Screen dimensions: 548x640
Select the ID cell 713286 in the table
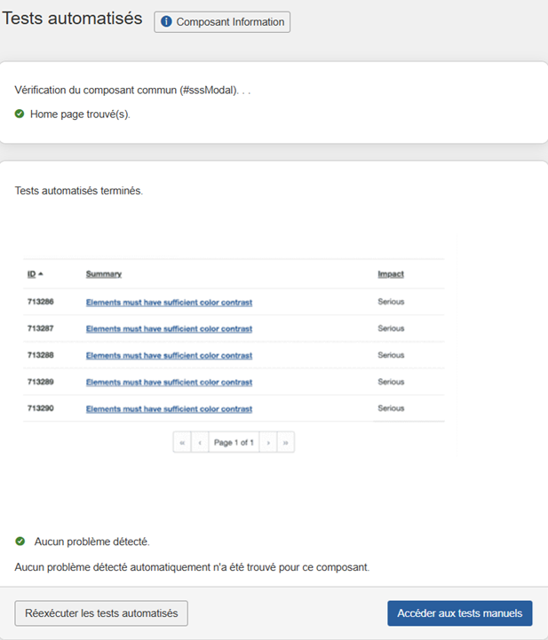tap(41, 302)
